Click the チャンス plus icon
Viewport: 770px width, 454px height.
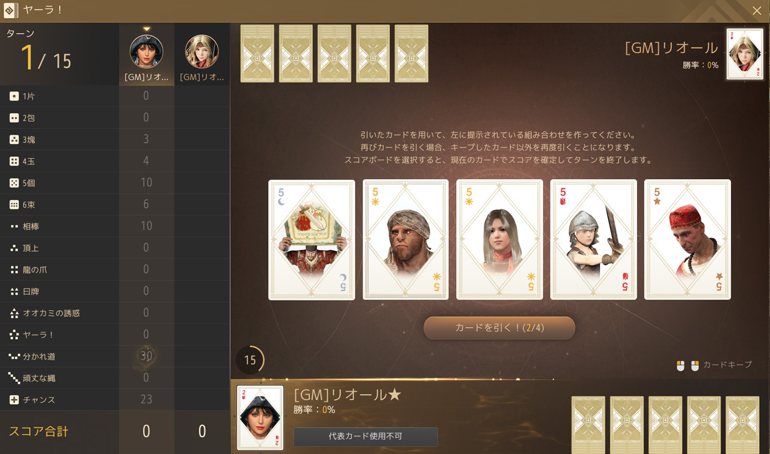(14, 399)
